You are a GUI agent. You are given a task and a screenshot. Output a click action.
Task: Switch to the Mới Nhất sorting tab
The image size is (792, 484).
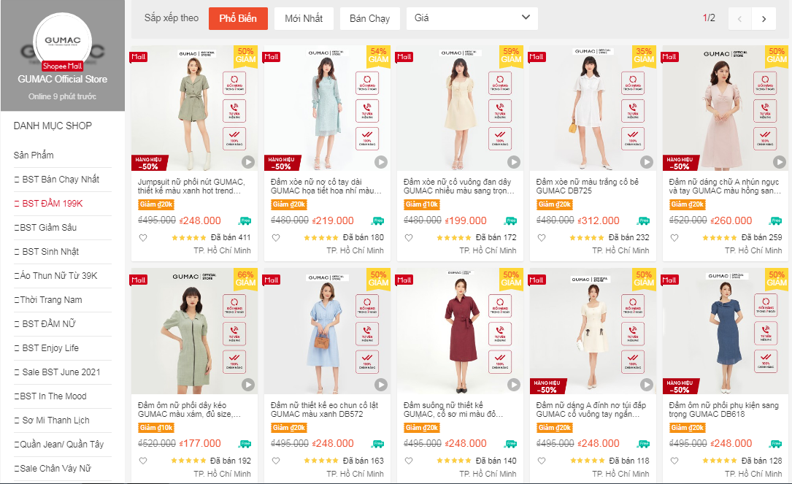click(303, 18)
